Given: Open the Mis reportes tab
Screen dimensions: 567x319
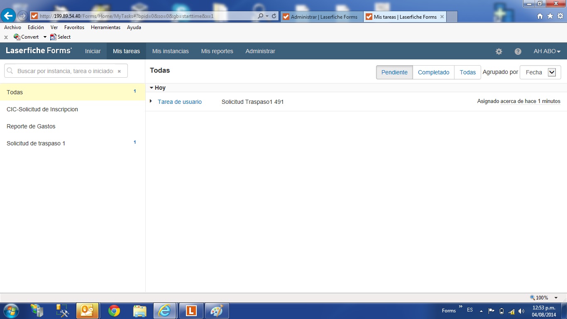Looking at the screenshot, I should (x=217, y=52).
